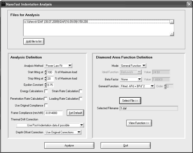This screenshot has height=153, width=193.
Task: Check Use Original Compliance box
Action: click(x=46, y=105)
